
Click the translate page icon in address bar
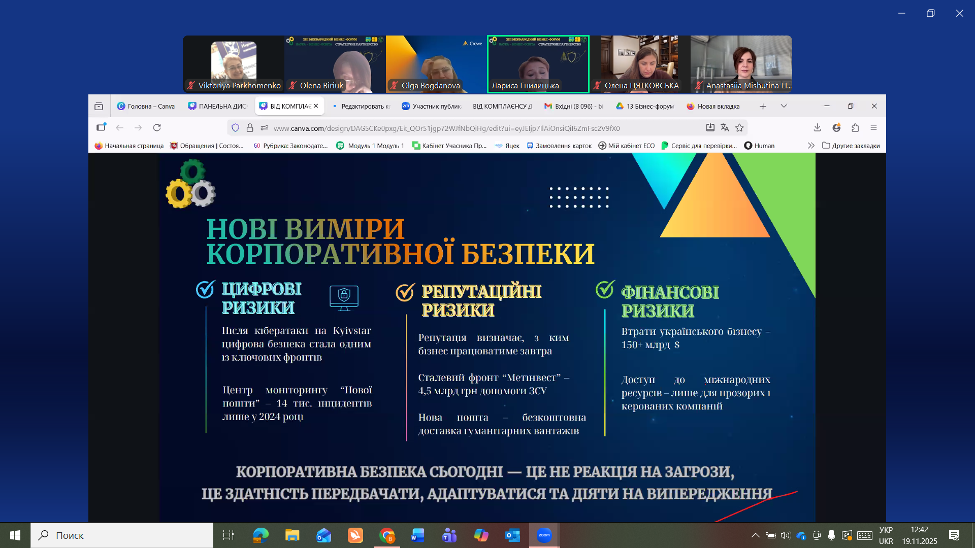point(725,128)
